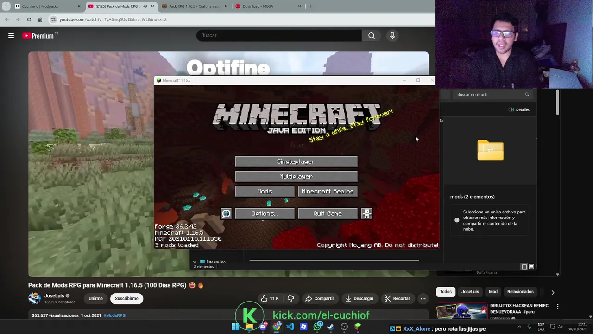Open Windows Start menu
The width and height of the screenshot is (593, 334).
[236, 327]
